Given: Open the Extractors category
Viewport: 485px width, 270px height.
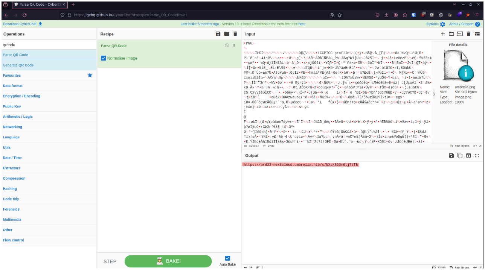Looking at the screenshot, I should pos(49,168).
